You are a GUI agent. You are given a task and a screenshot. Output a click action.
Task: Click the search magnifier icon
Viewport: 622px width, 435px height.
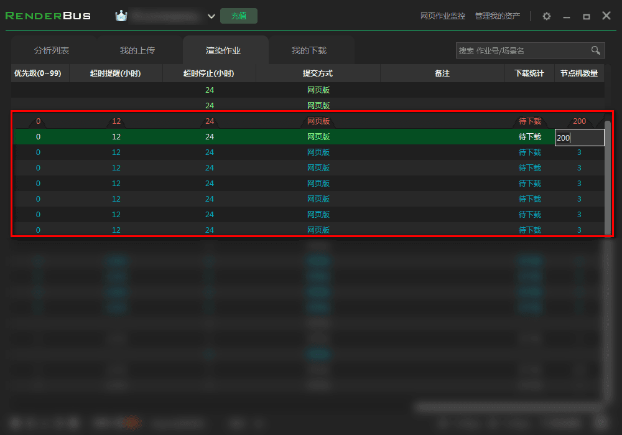[x=595, y=50]
